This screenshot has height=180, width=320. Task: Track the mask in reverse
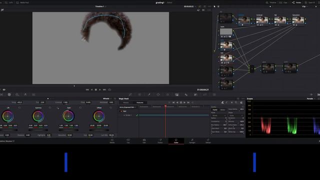pos(177,102)
